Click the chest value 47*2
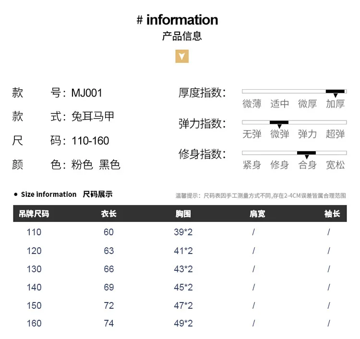The height and width of the screenshot is (339, 360). tap(183, 306)
